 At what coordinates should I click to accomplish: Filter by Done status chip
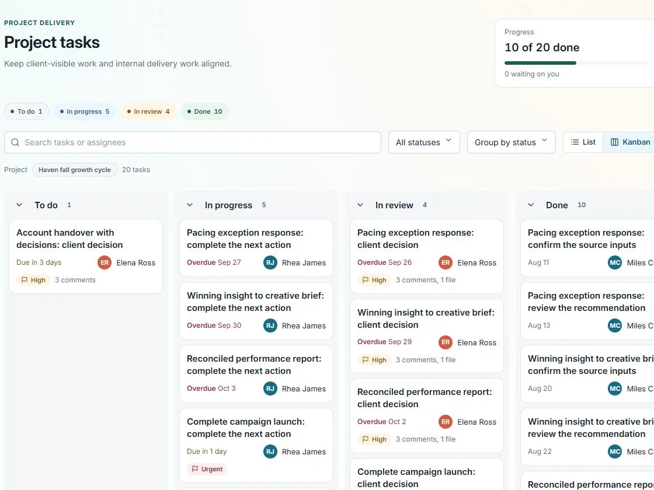point(205,111)
